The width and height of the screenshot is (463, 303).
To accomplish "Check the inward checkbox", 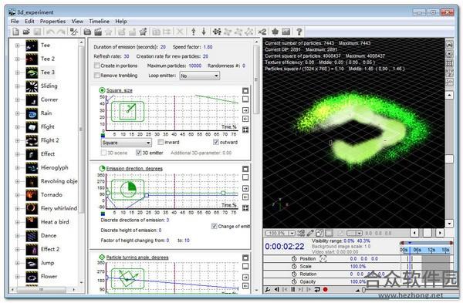I will coord(161,142).
